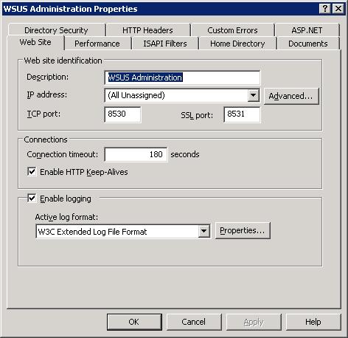The width and height of the screenshot is (348, 338).
Task: Go to the Home Directory tab
Action: click(237, 44)
